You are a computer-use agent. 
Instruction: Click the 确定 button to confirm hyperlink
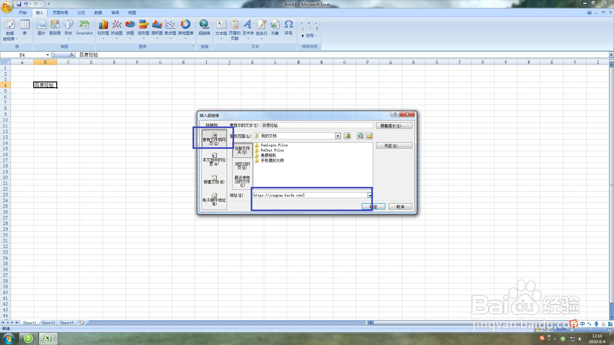point(373,206)
